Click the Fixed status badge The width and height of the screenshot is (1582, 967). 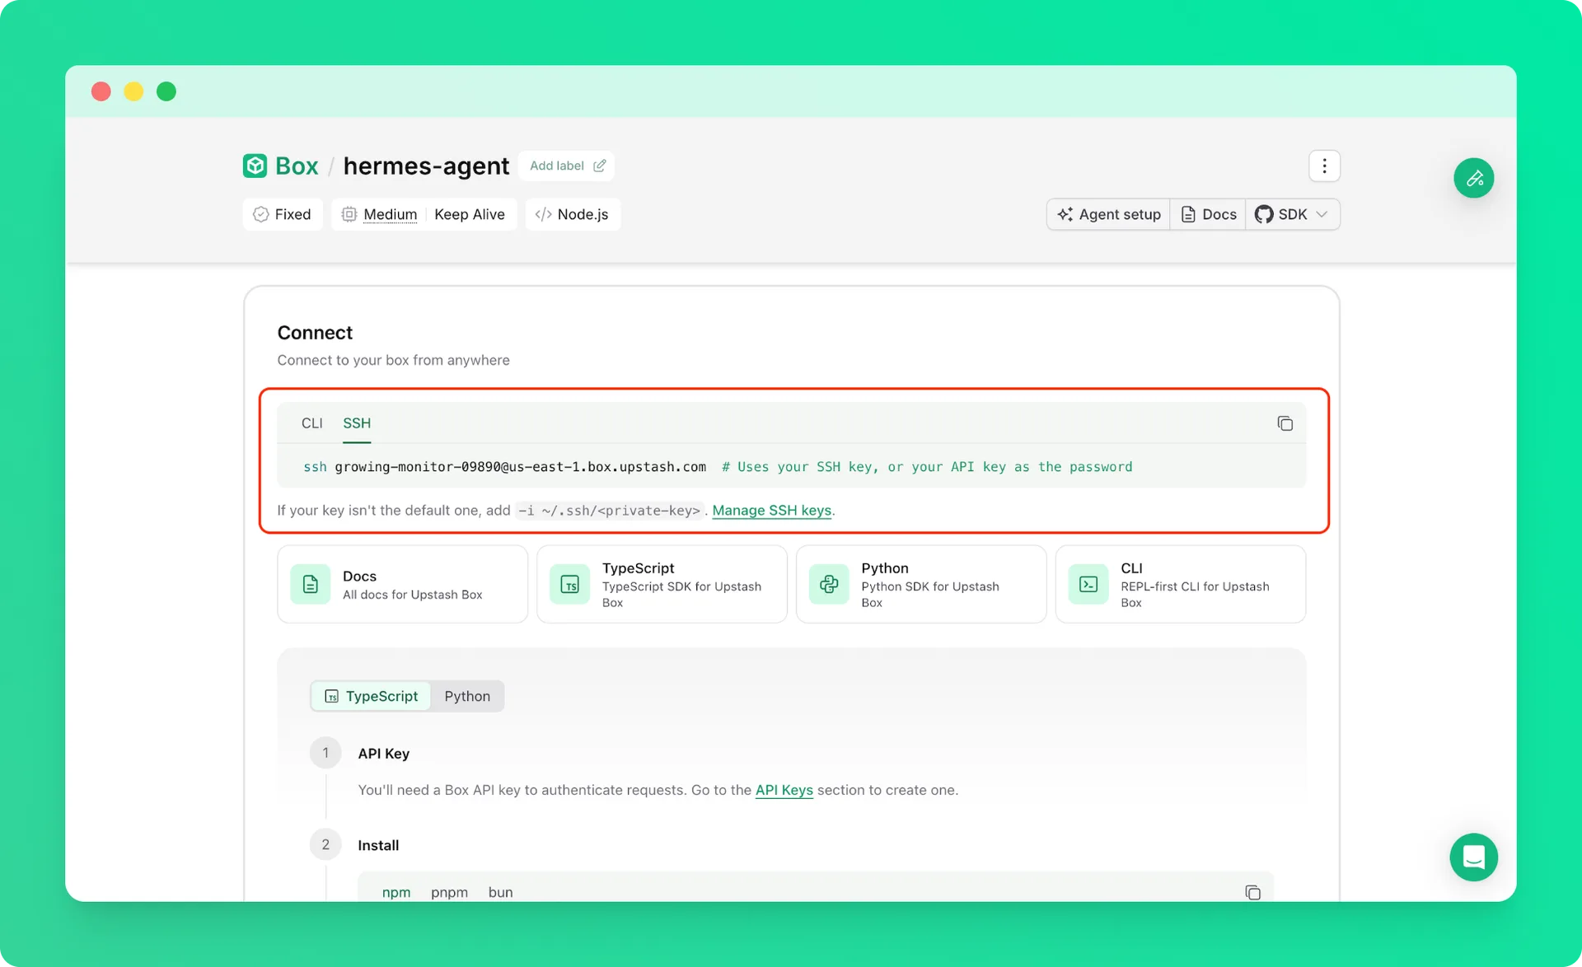coord(283,214)
